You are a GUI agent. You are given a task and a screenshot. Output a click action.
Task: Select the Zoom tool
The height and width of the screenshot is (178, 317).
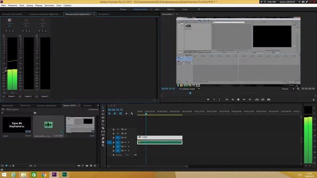click(x=103, y=145)
